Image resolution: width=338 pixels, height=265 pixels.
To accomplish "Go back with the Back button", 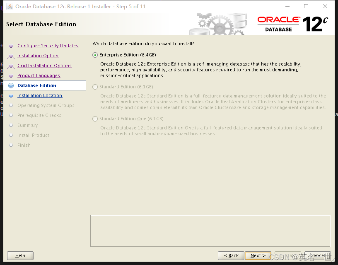I will pyautogui.click(x=231, y=256).
